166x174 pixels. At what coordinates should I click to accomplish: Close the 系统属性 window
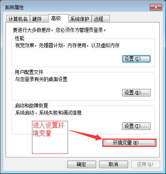click(156, 7)
